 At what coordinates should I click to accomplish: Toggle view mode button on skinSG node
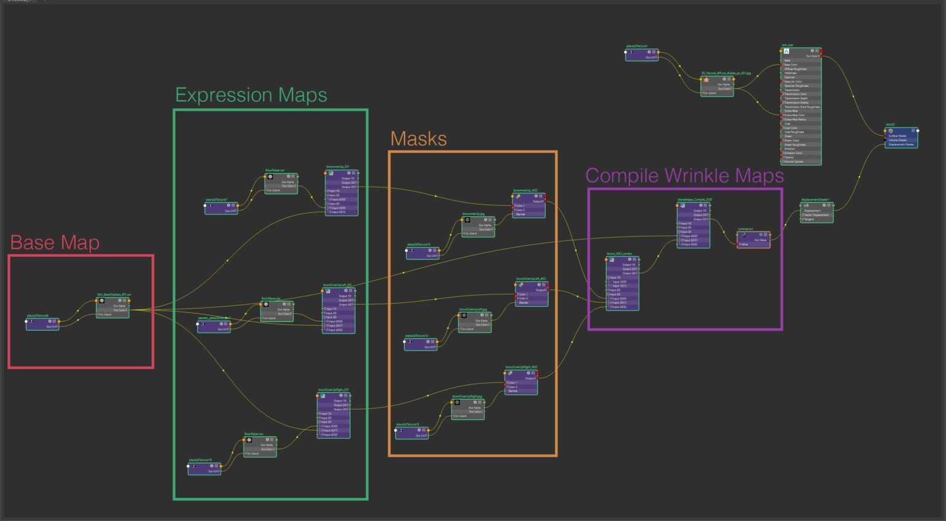(x=913, y=131)
